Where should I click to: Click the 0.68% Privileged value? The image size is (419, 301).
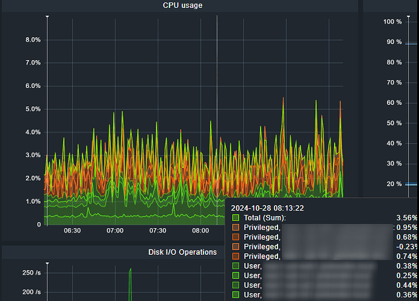407,237
